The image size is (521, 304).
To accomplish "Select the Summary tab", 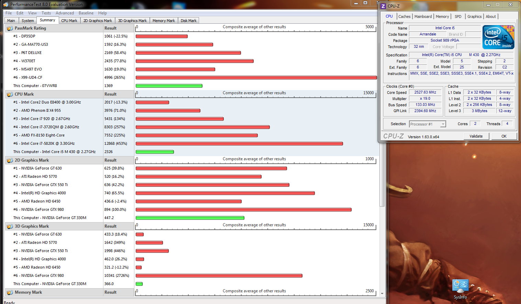I will pos(47,20).
